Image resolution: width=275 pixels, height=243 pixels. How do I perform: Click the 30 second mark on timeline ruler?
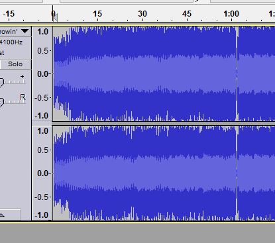(x=142, y=14)
